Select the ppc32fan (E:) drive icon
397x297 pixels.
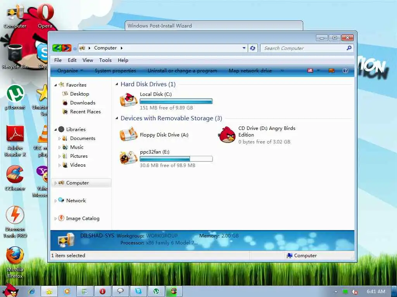coord(129,157)
